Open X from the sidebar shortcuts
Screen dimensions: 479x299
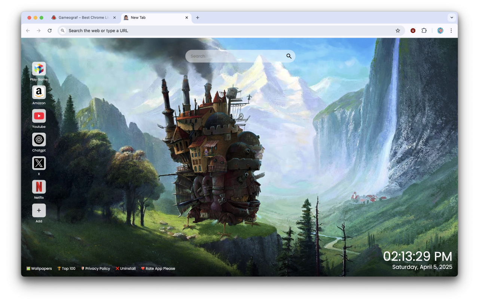coord(39,163)
